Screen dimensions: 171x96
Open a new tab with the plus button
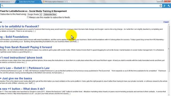click(x=69, y=2)
